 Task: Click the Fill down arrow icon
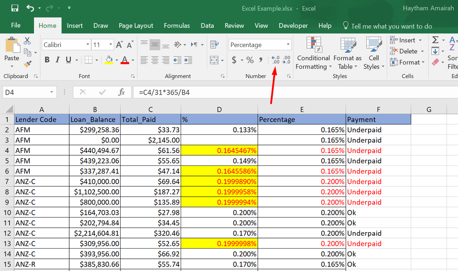pyautogui.click(x=435, y=51)
